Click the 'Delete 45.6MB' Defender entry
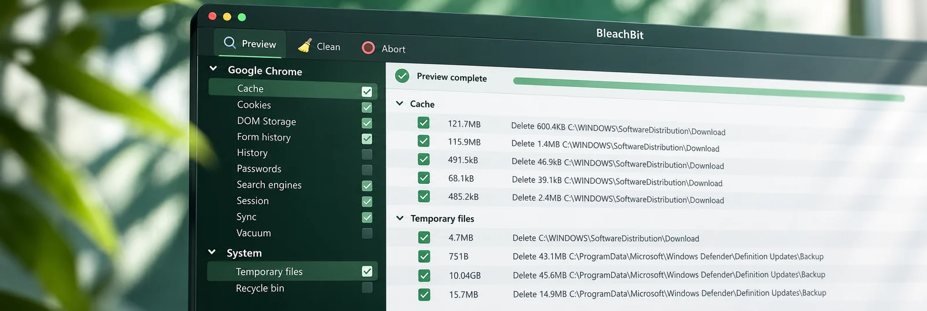Image resolution: width=927 pixels, height=311 pixels. 669,275
